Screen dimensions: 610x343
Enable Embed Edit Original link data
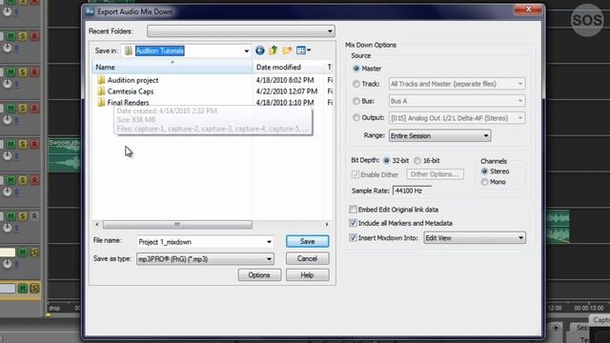click(353, 210)
